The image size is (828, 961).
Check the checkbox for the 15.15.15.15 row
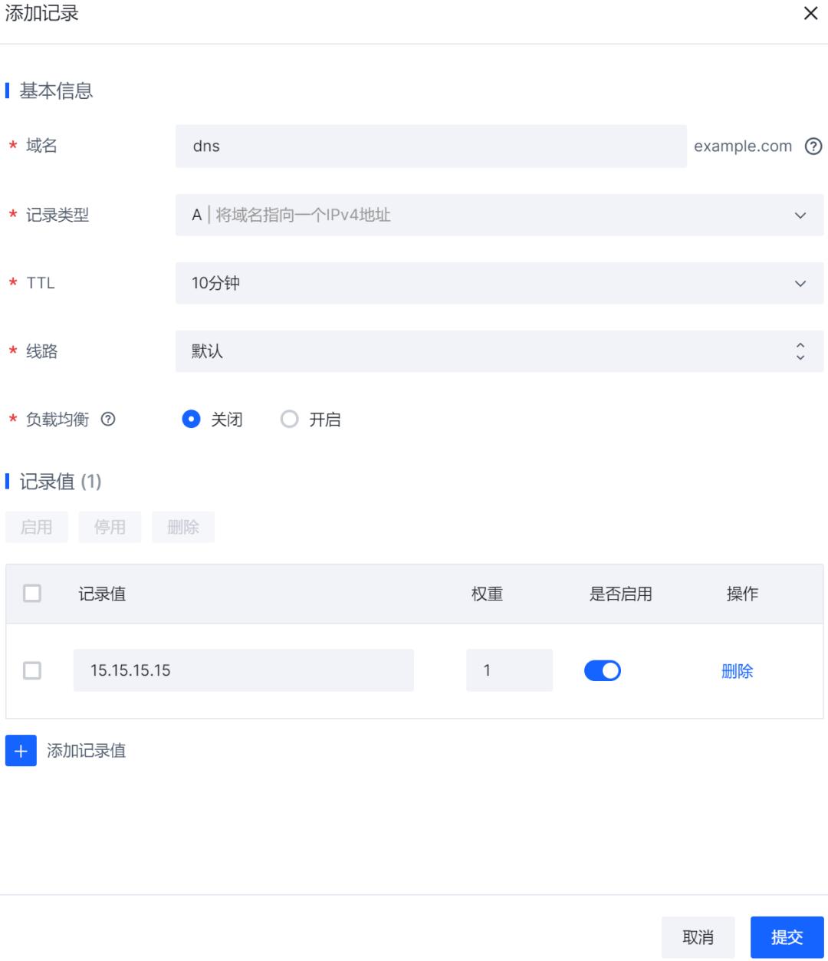coord(31,670)
